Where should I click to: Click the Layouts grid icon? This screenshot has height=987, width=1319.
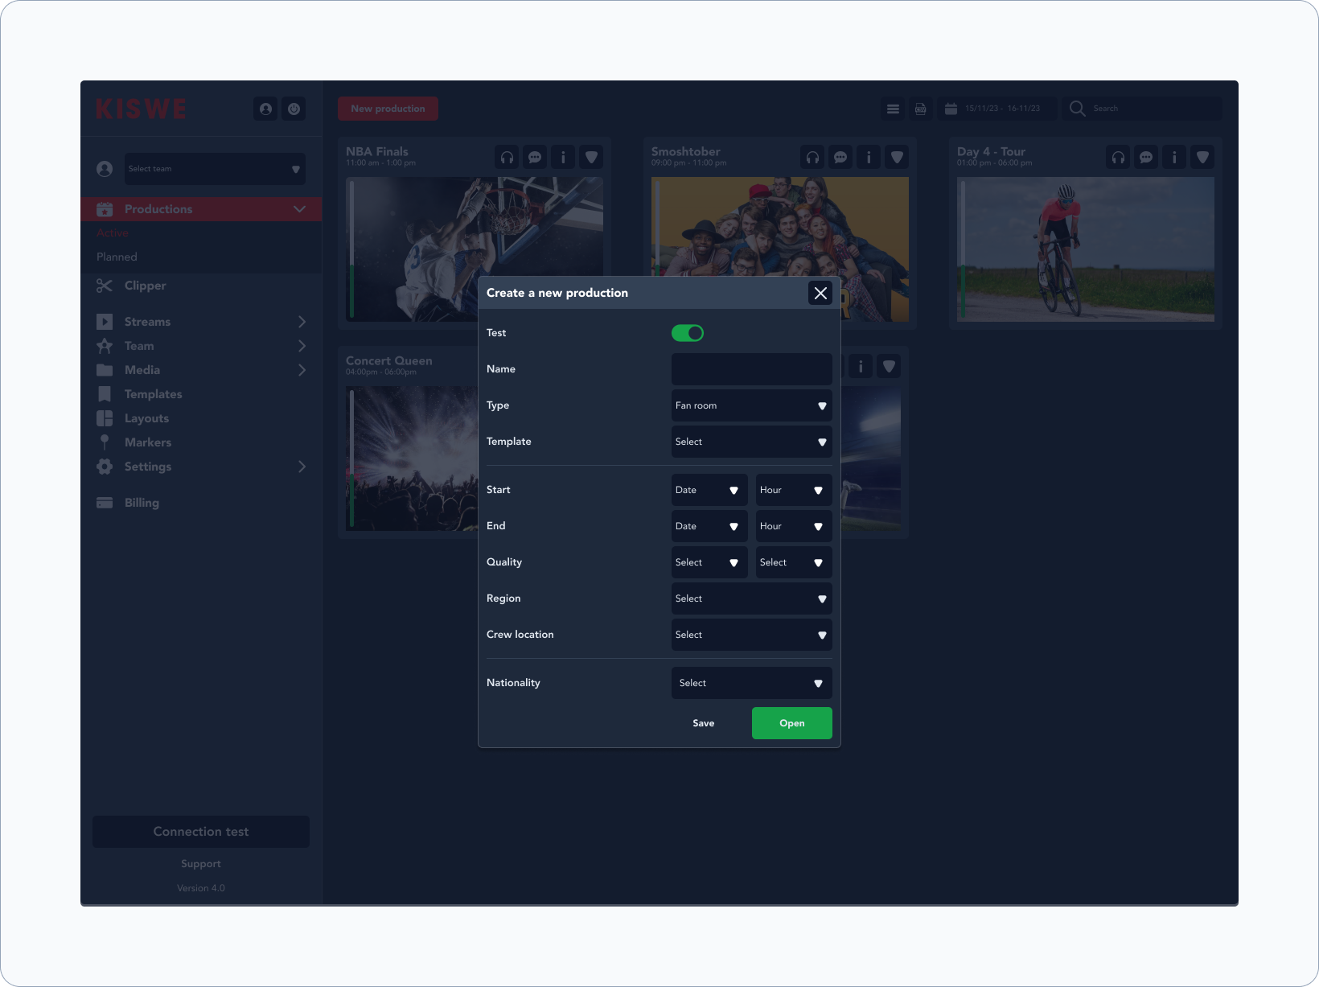click(x=105, y=418)
